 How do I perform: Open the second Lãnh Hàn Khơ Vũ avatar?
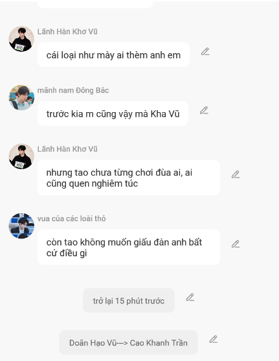click(x=21, y=156)
